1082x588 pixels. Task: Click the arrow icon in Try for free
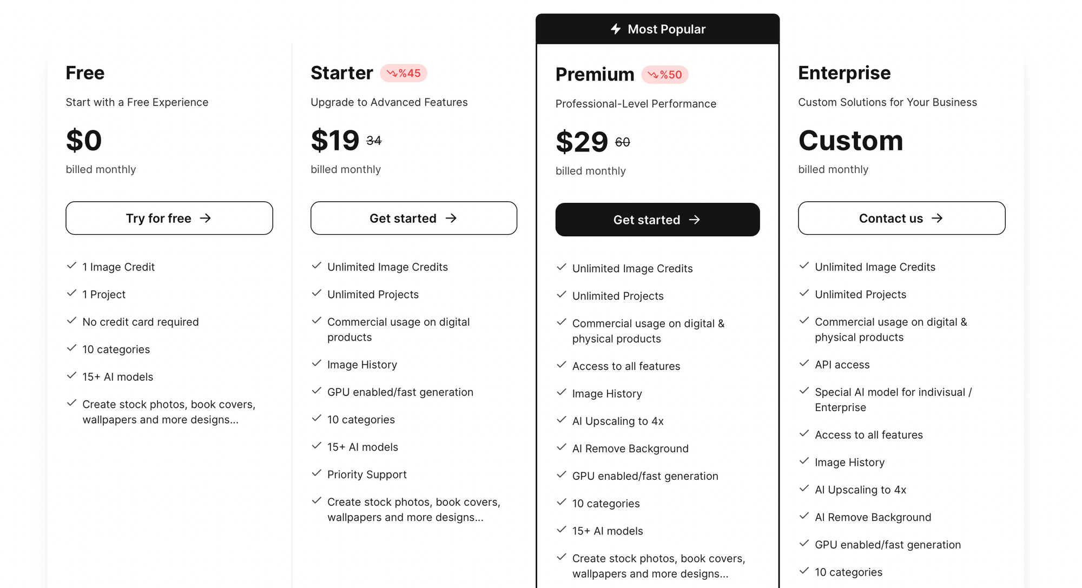[x=205, y=218]
